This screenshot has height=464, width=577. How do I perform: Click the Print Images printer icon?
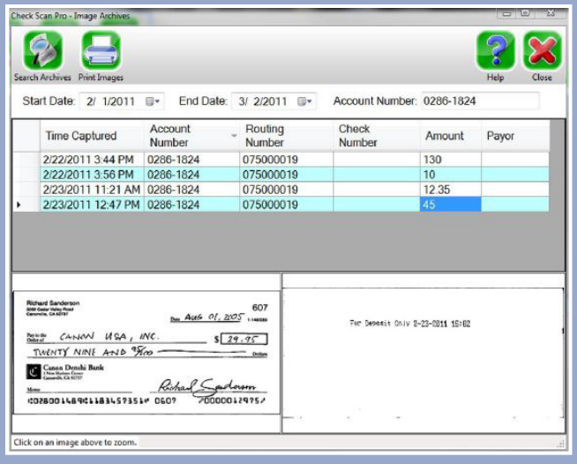[101, 50]
